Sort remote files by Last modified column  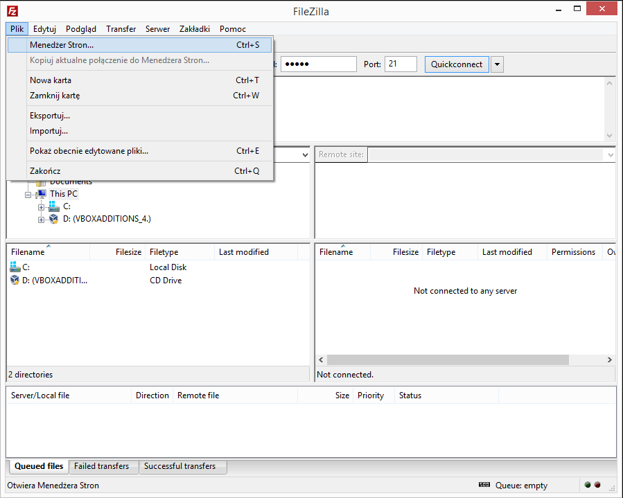coord(512,252)
